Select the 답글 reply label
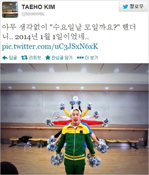 point(13,58)
